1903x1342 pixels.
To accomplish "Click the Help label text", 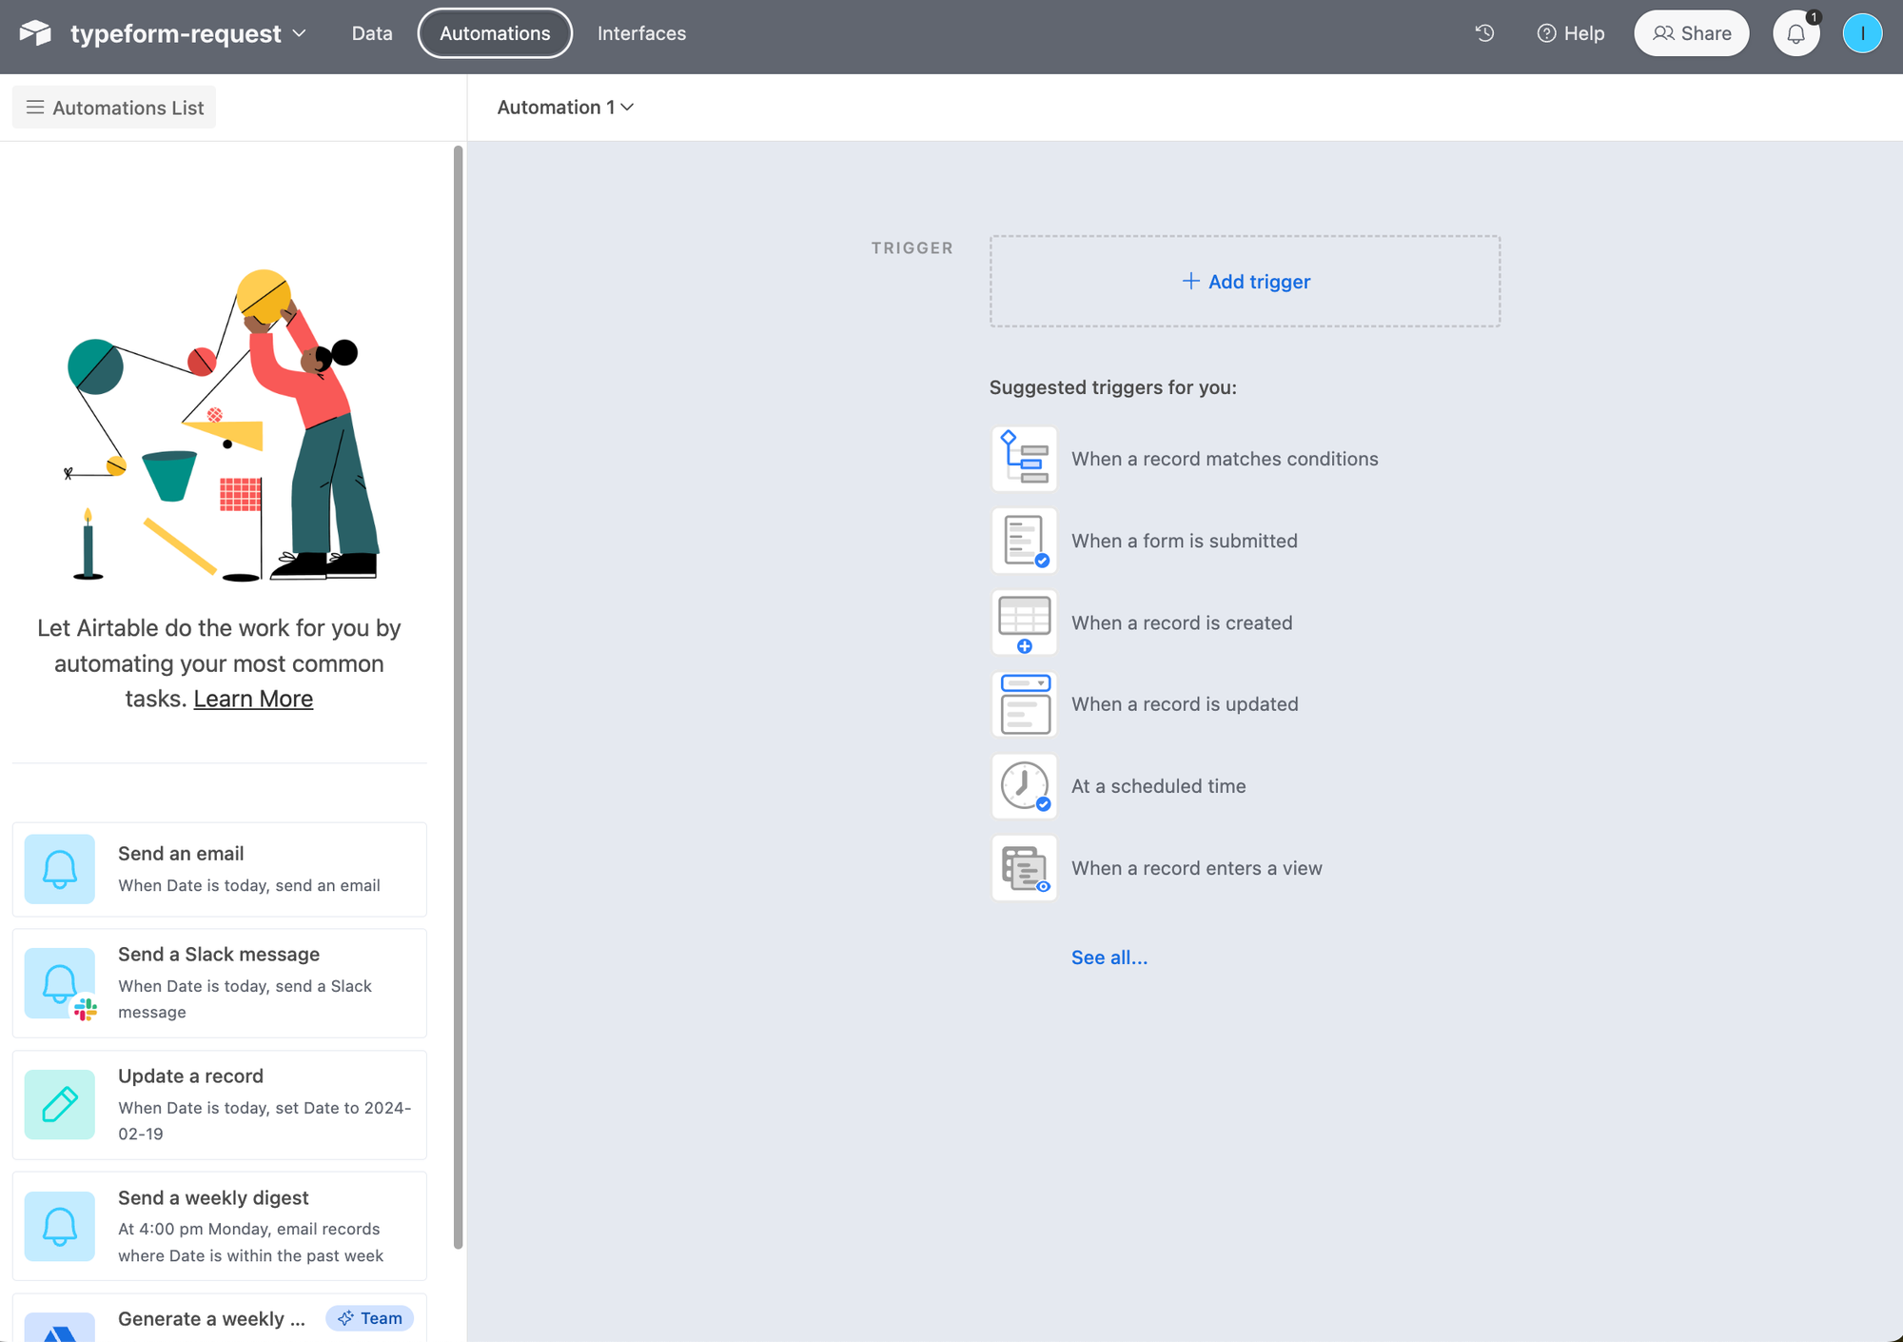I will [1584, 33].
